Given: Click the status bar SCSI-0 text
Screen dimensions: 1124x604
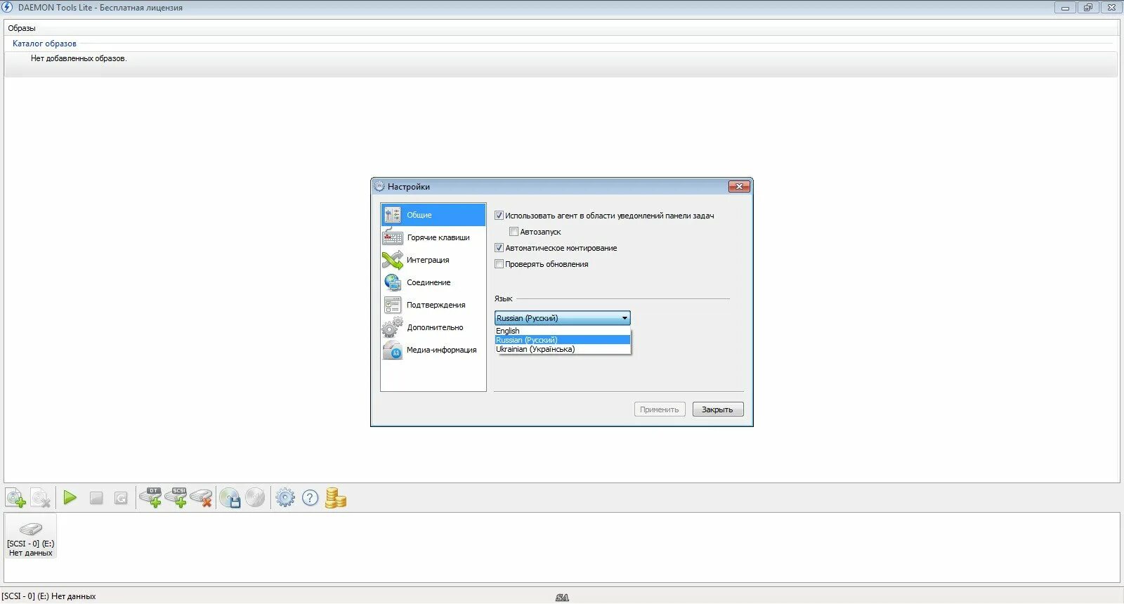Looking at the screenshot, I should tap(48, 596).
